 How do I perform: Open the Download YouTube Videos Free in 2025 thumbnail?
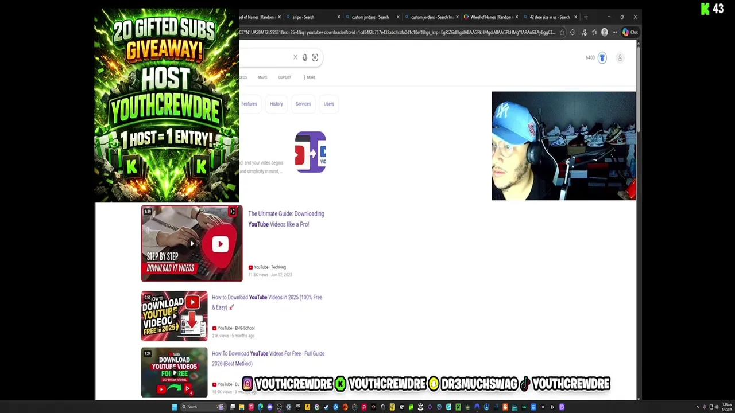click(x=175, y=316)
